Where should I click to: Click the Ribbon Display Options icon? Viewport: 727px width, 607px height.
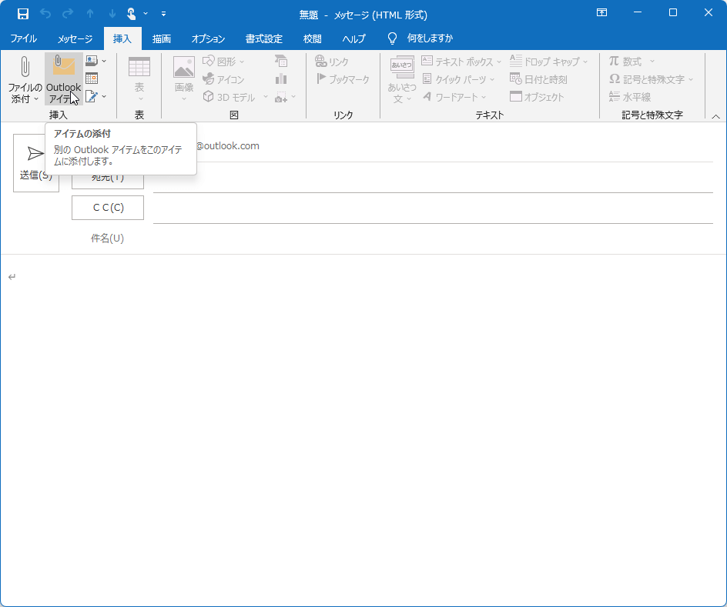point(601,12)
